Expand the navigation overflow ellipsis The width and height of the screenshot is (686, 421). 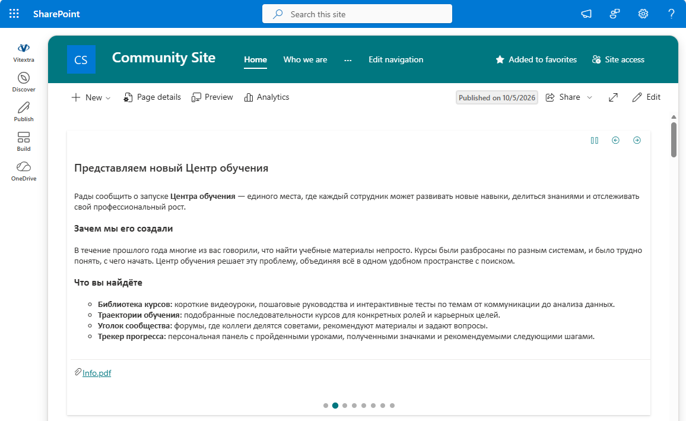348,60
